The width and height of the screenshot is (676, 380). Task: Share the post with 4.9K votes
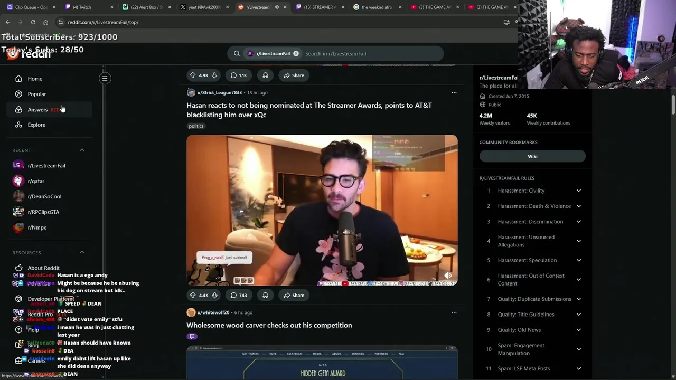294,75
